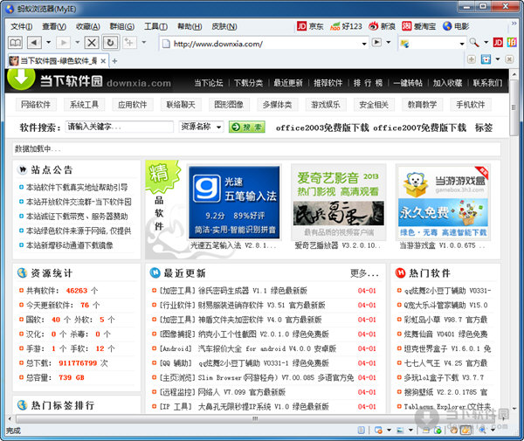This screenshot has width=524, height=441.
Task: Refresh the page with reload button
Action: [110, 43]
